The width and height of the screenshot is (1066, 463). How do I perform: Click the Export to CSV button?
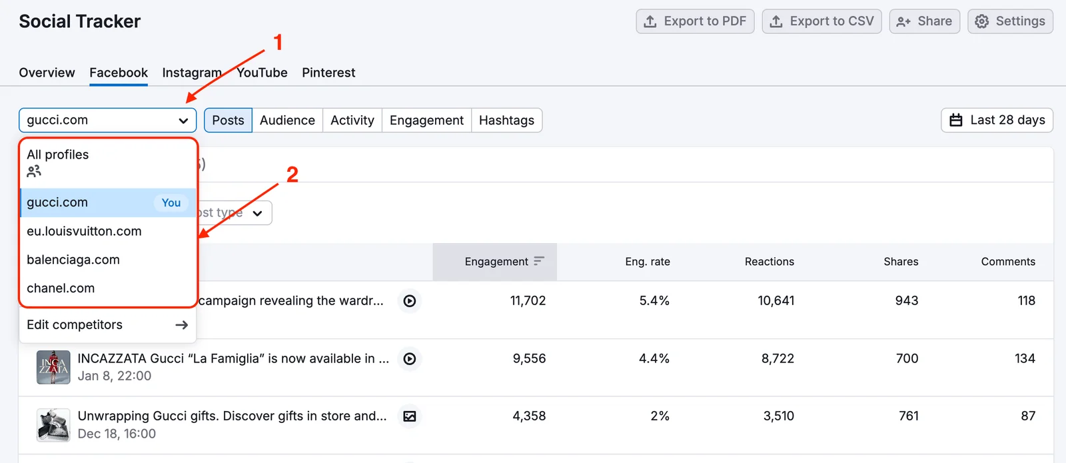tap(821, 21)
